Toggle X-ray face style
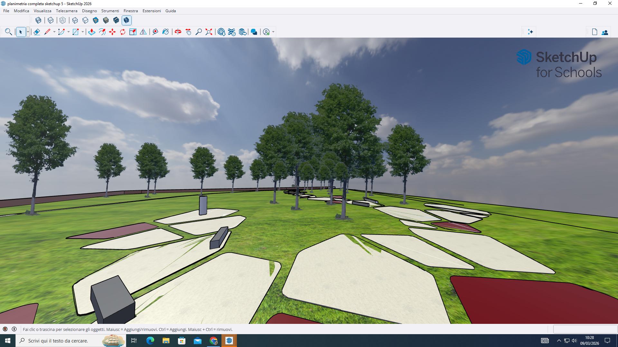This screenshot has height=347, width=618. coord(38,20)
